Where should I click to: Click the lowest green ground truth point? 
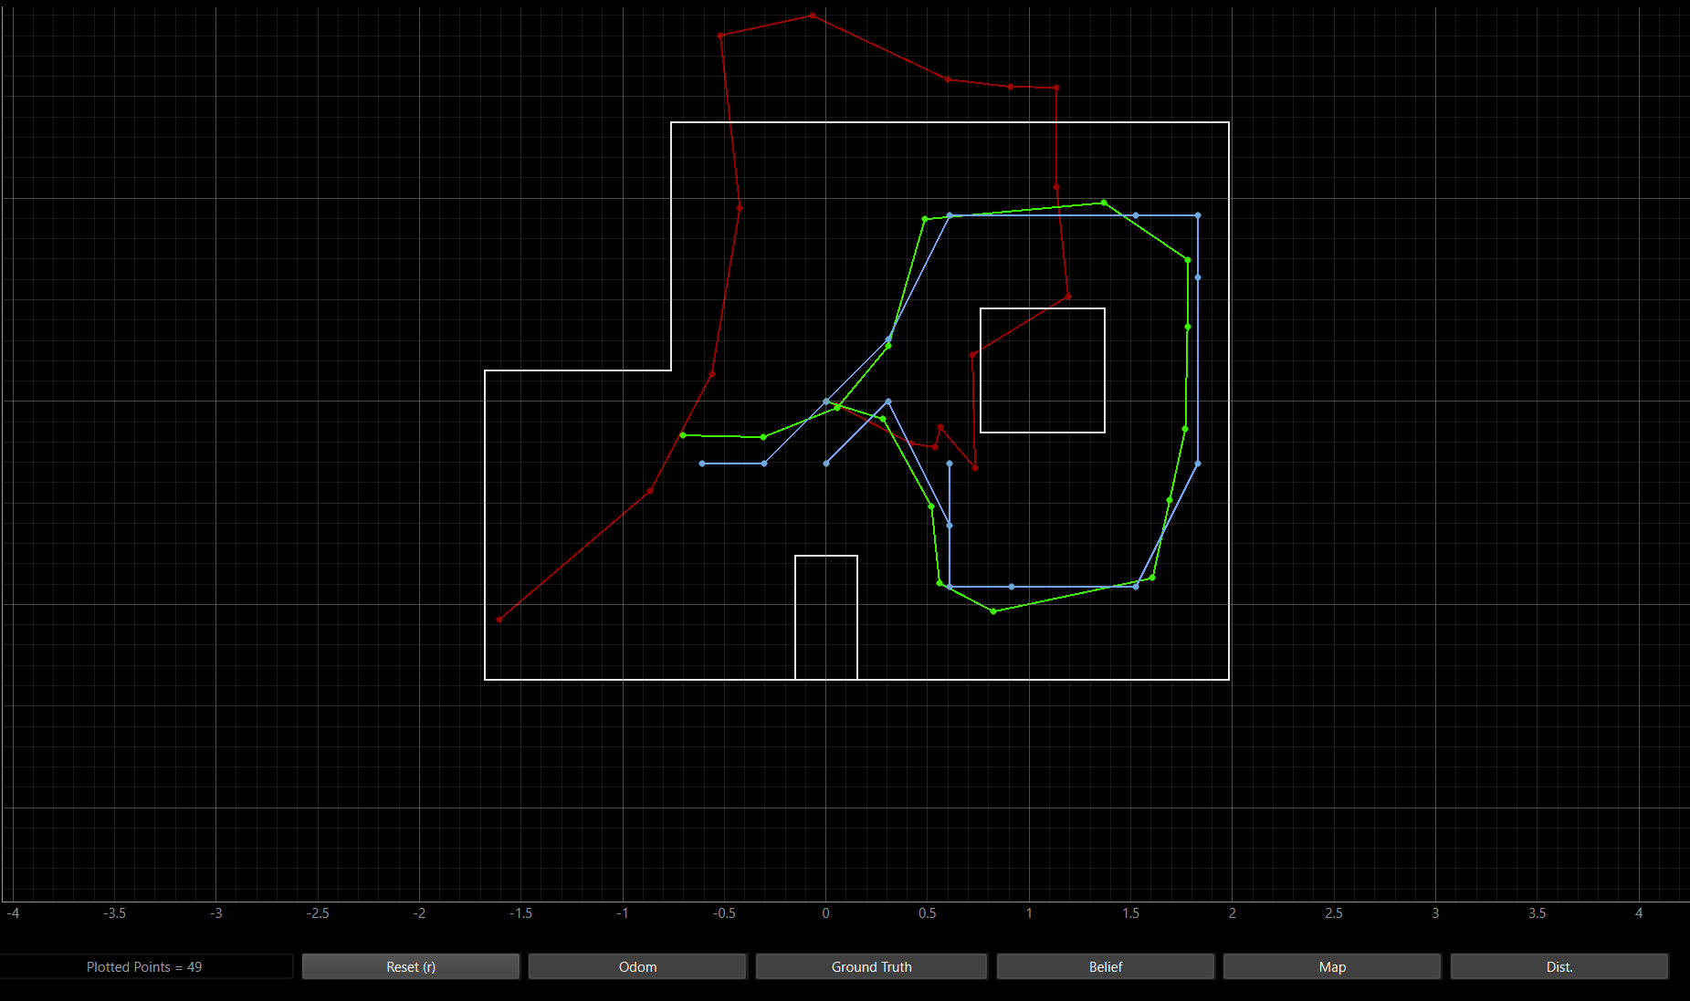coord(993,611)
